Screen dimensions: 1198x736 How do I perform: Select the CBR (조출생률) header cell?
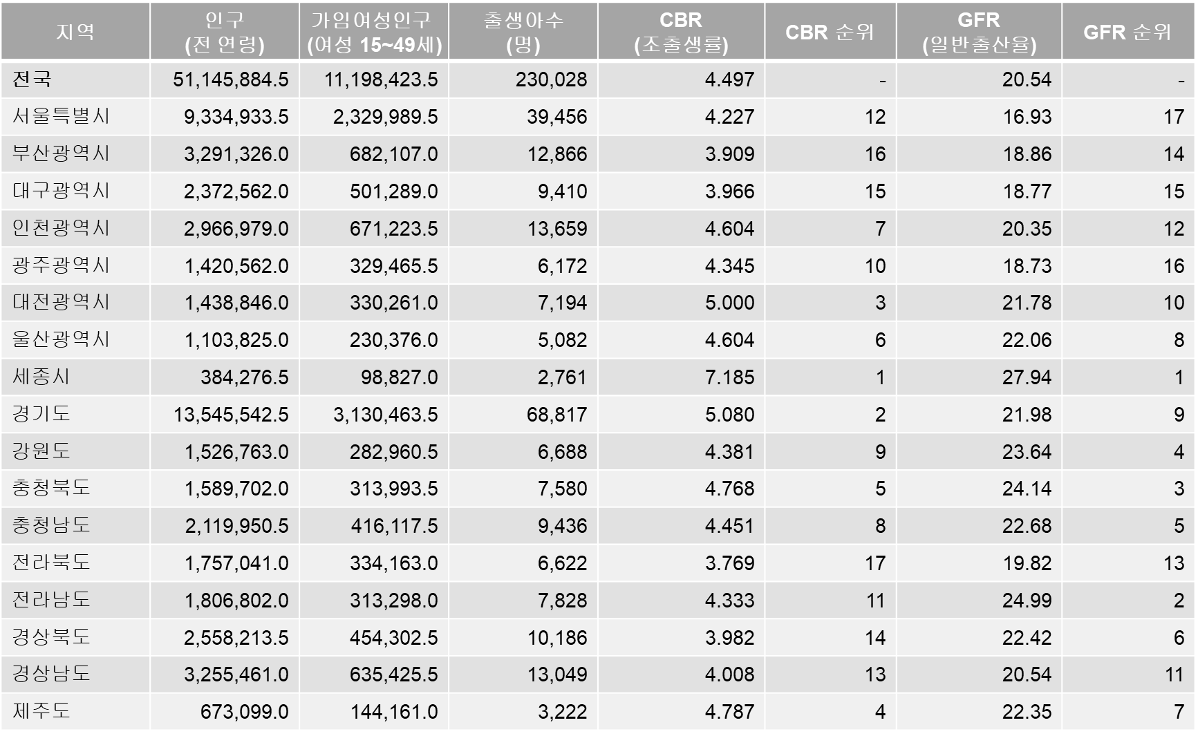(681, 32)
